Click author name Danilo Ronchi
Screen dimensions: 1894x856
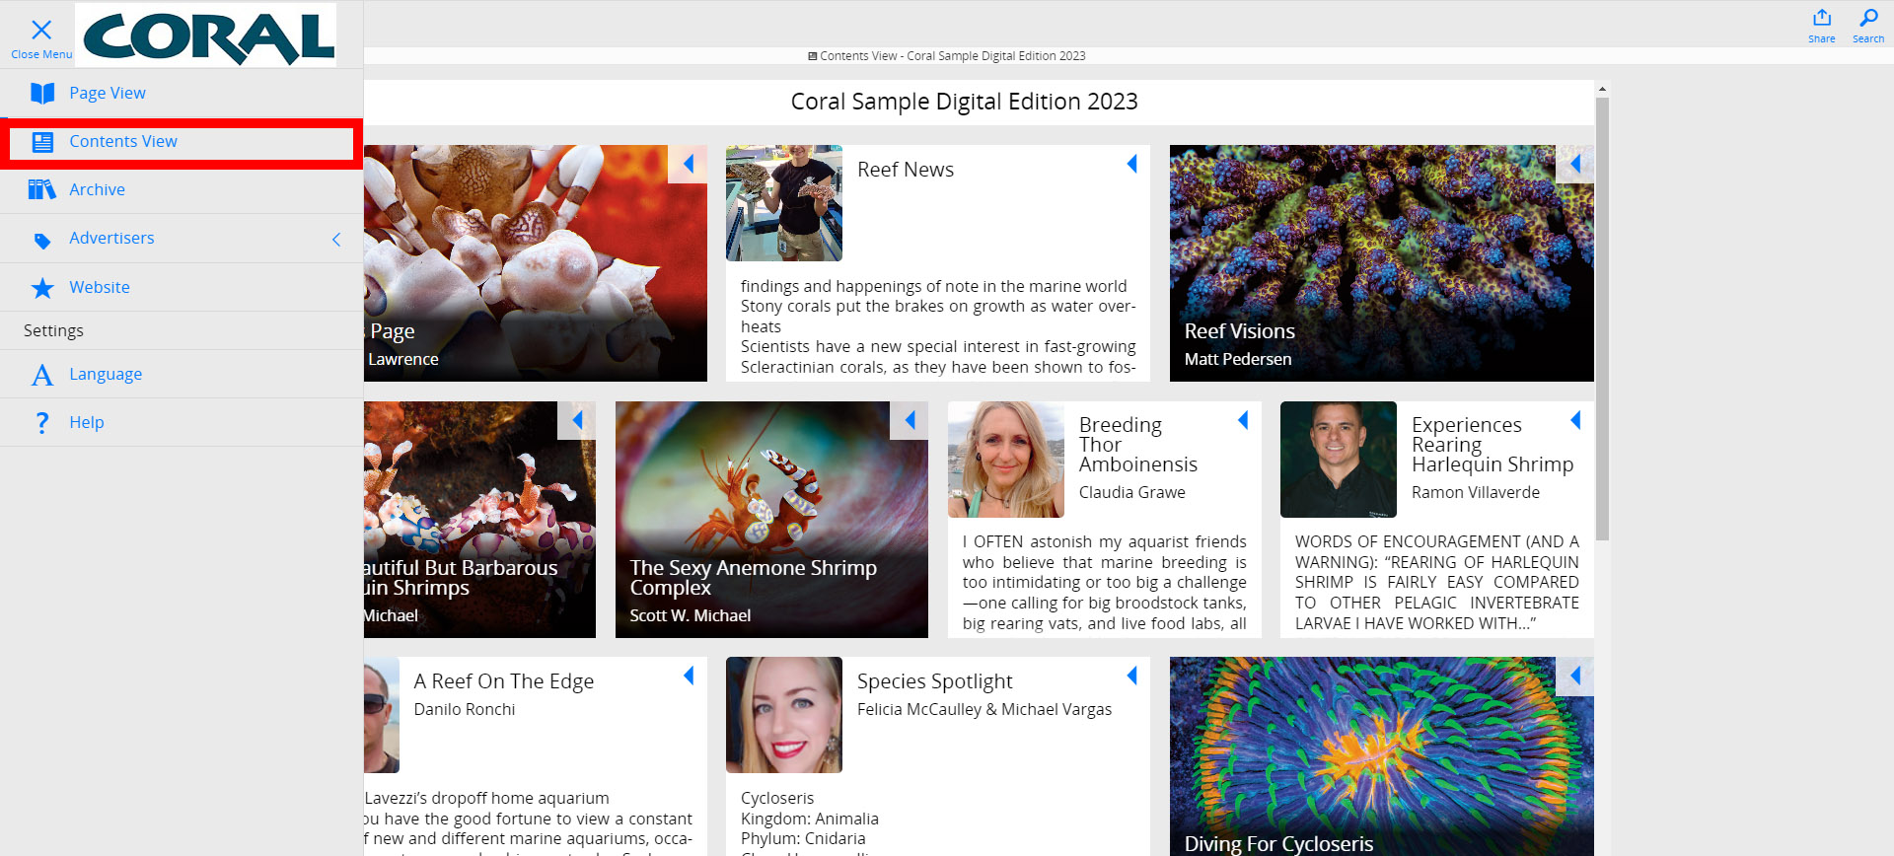coord(465,709)
